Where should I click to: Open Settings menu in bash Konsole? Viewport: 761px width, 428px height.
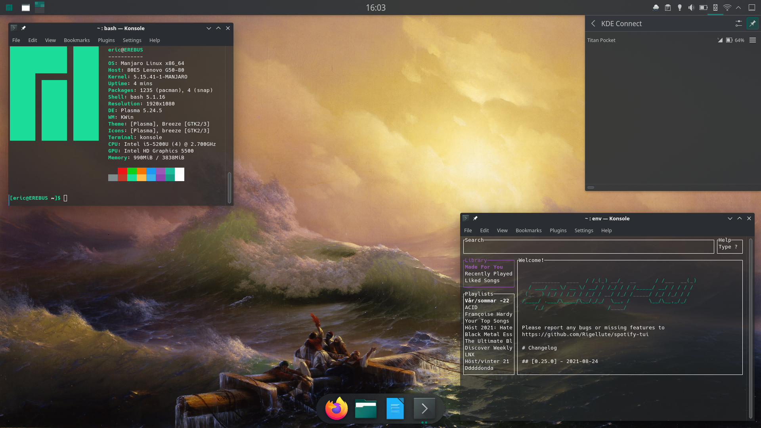point(132,40)
